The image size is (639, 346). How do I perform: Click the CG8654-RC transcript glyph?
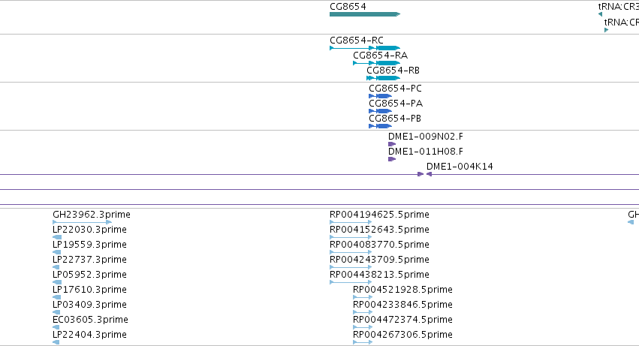pyautogui.click(x=365, y=48)
